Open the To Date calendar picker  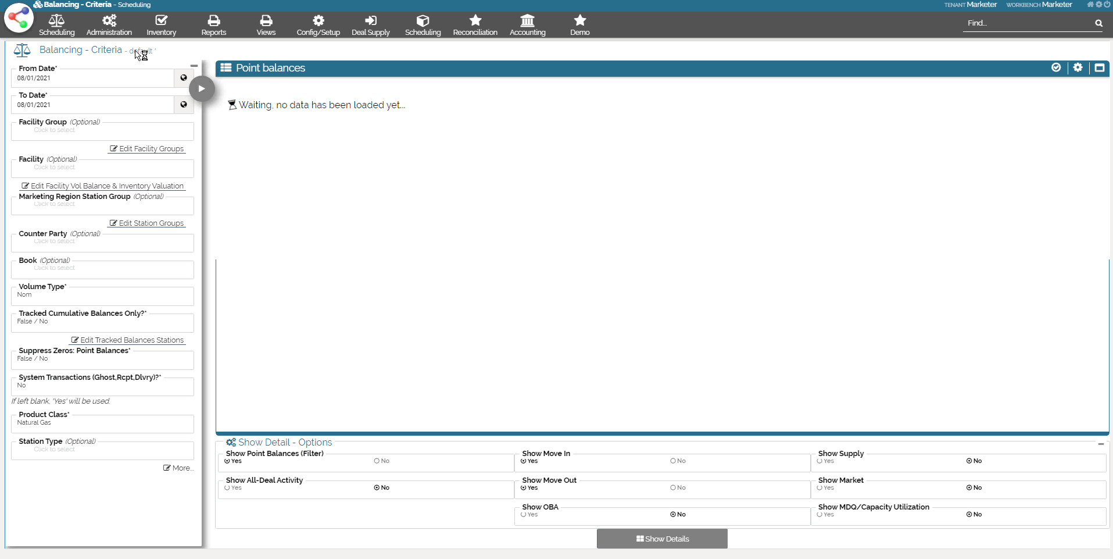[184, 105]
